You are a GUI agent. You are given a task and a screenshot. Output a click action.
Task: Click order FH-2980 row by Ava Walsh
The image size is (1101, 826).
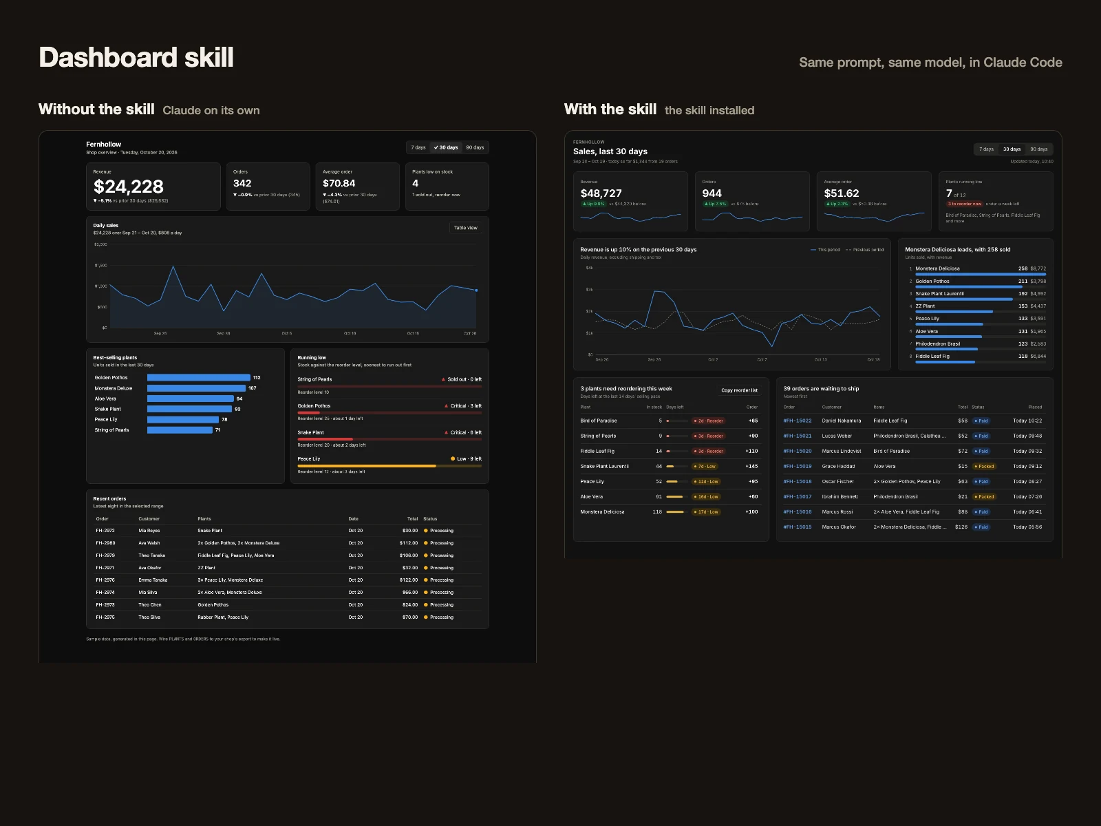(288, 543)
